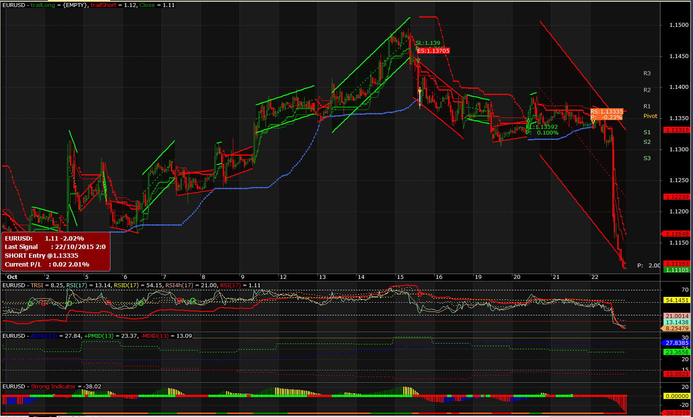Screen dimensions: 693x417
Task: Click the P: -0.23% orange label
Action: point(606,117)
